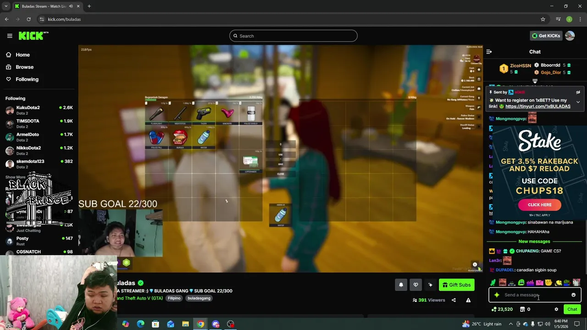
Task: Share the stream
Action: [x=454, y=300]
